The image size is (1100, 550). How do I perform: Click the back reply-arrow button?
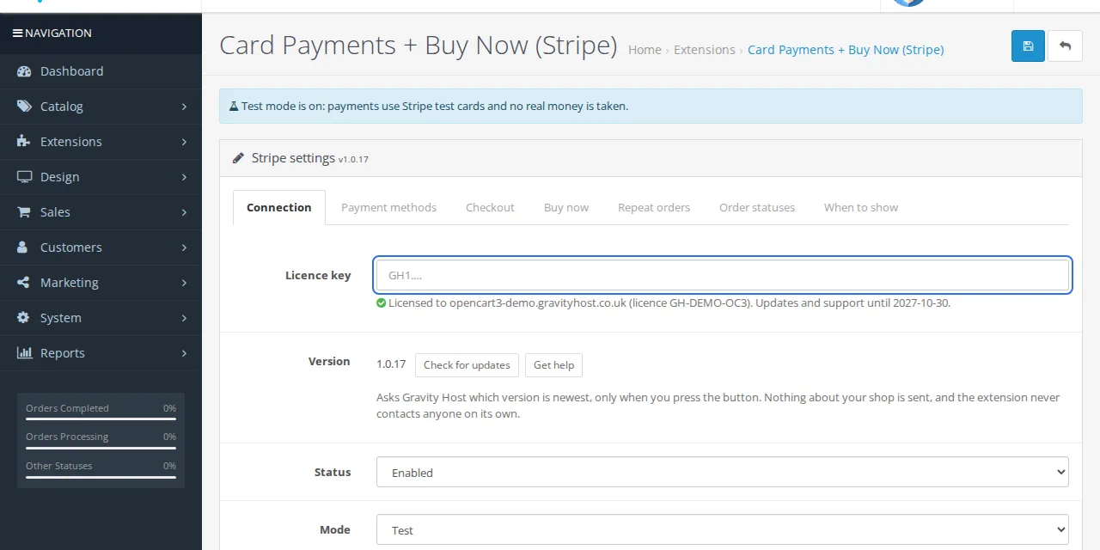1066,46
